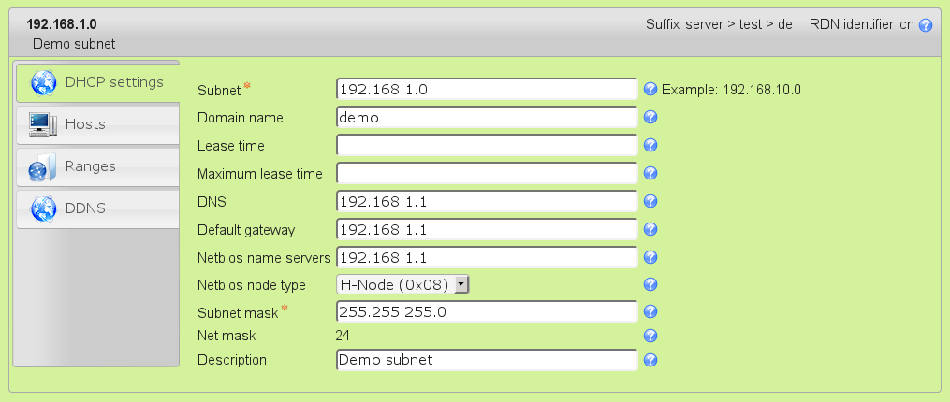Open help for Netbios name servers
The height and width of the screenshot is (402, 950).
[650, 257]
